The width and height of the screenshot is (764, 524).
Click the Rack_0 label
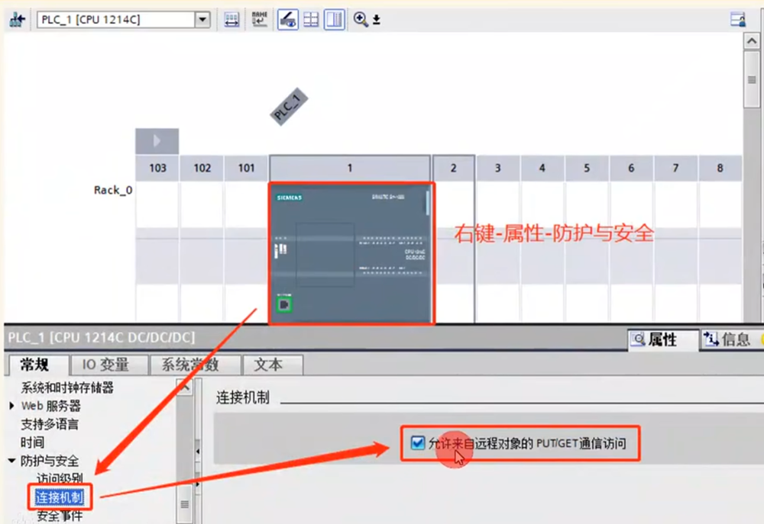point(113,190)
